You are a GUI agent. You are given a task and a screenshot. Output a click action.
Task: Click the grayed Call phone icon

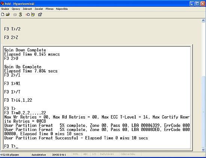tap(15, 15)
